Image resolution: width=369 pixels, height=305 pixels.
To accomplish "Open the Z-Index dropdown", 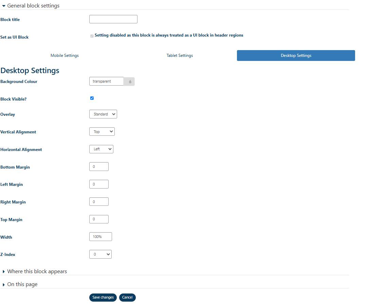I will click(x=100, y=254).
